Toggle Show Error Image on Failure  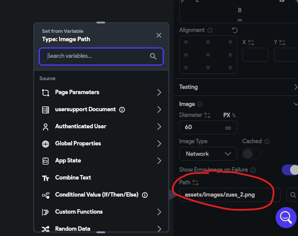290,169
